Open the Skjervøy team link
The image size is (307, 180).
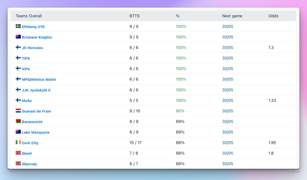click(29, 164)
